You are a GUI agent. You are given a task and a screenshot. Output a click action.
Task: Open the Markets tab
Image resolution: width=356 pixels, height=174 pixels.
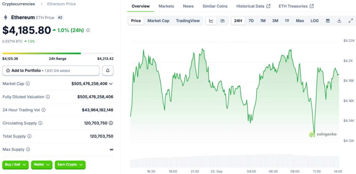[x=167, y=6]
